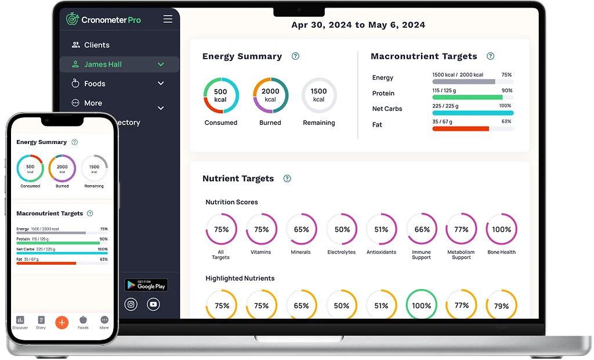Click the Consumed 500 kcal ring on desktop

point(220,95)
